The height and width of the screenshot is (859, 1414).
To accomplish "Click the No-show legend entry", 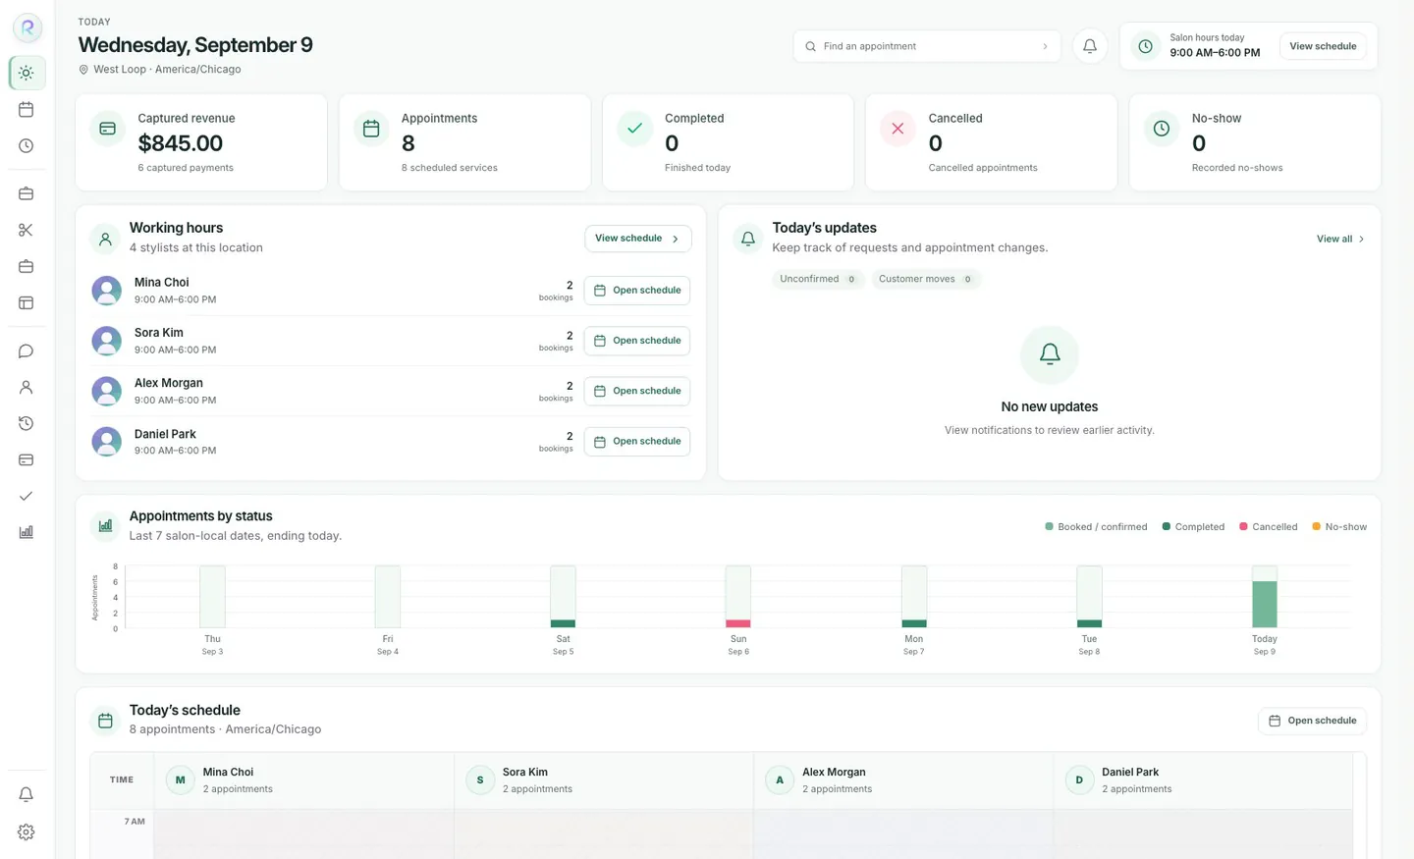I will 1339,527.
